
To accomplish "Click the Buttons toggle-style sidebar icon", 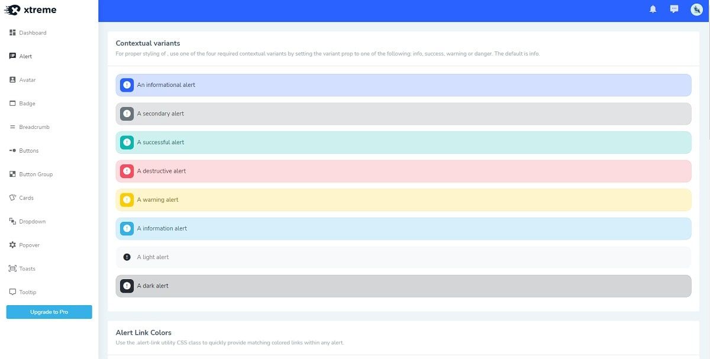I will [13, 151].
